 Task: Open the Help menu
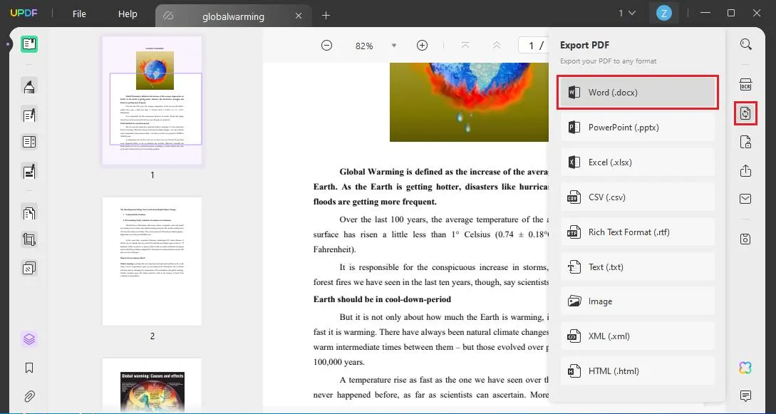pos(128,14)
